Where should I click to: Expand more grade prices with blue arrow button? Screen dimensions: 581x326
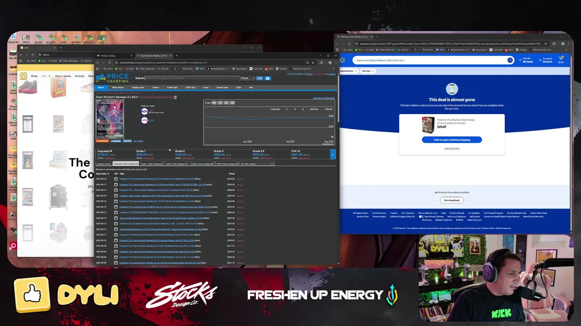332,154
